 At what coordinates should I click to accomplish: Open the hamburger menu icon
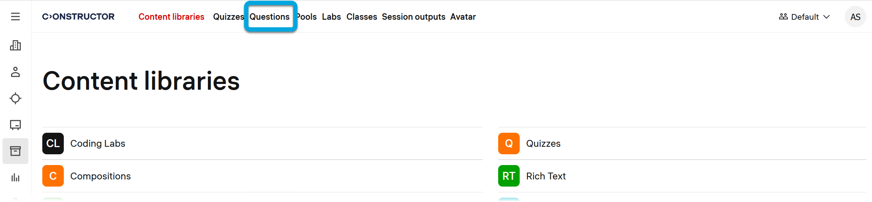point(15,17)
